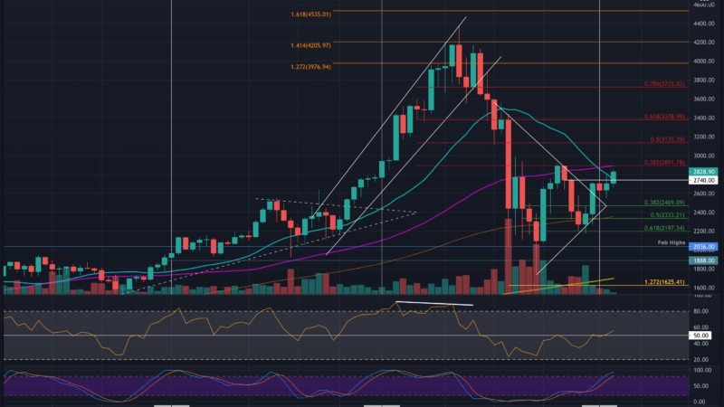
Task: Click the blue 2036.00 price tag
Action: coord(703,247)
